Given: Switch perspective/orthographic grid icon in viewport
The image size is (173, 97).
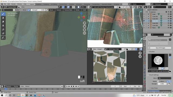Looking at the screenshot, I should (85, 33).
